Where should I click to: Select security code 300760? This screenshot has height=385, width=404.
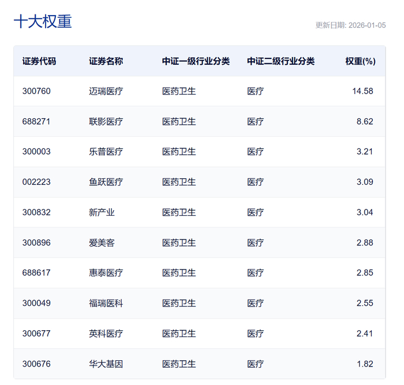pyautogui.click(x=36, y=91)
